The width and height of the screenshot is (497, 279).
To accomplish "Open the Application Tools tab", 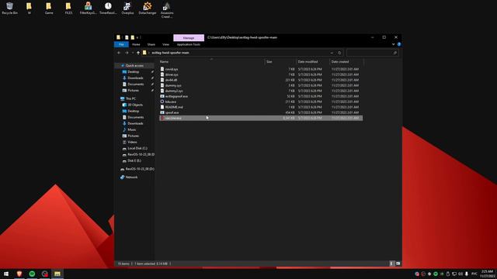I will 189,45.
